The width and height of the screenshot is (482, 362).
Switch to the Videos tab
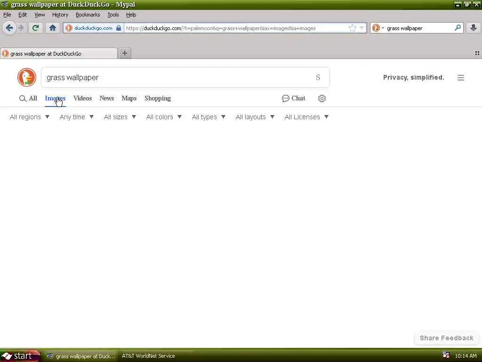(x=83, y=98)
